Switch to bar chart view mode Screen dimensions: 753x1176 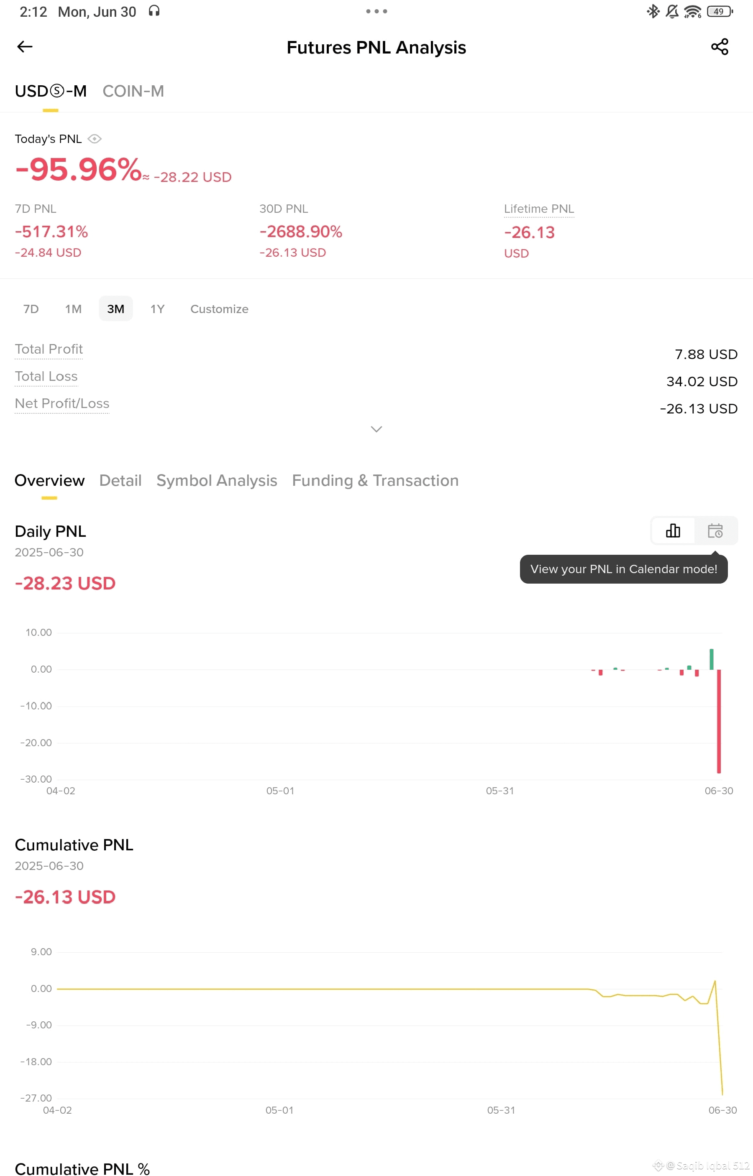click(x=673, y=531)
